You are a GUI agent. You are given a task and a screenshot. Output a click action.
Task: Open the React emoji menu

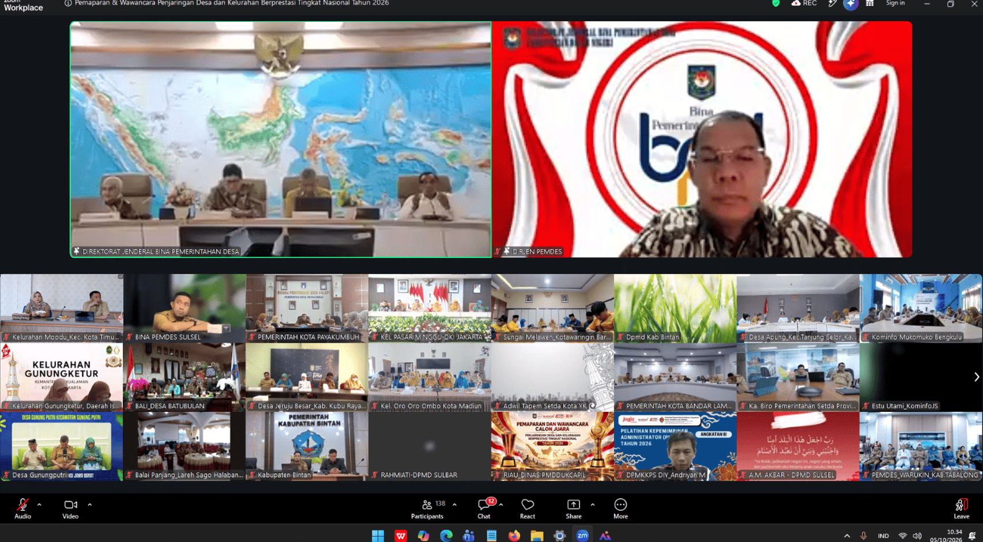click(528, 509)
